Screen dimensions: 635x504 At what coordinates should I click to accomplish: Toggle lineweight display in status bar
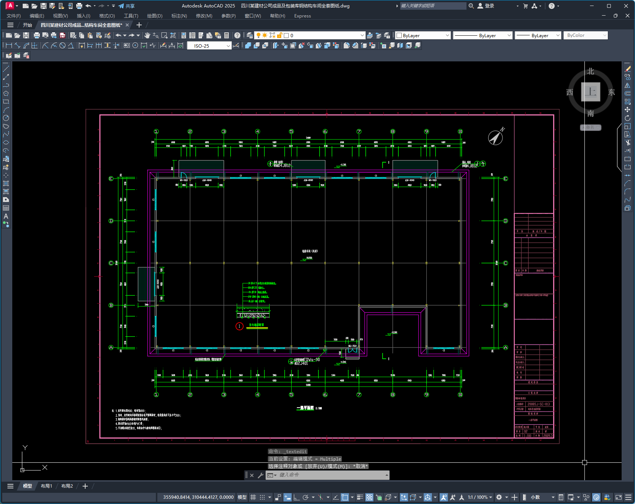point(360,497)
